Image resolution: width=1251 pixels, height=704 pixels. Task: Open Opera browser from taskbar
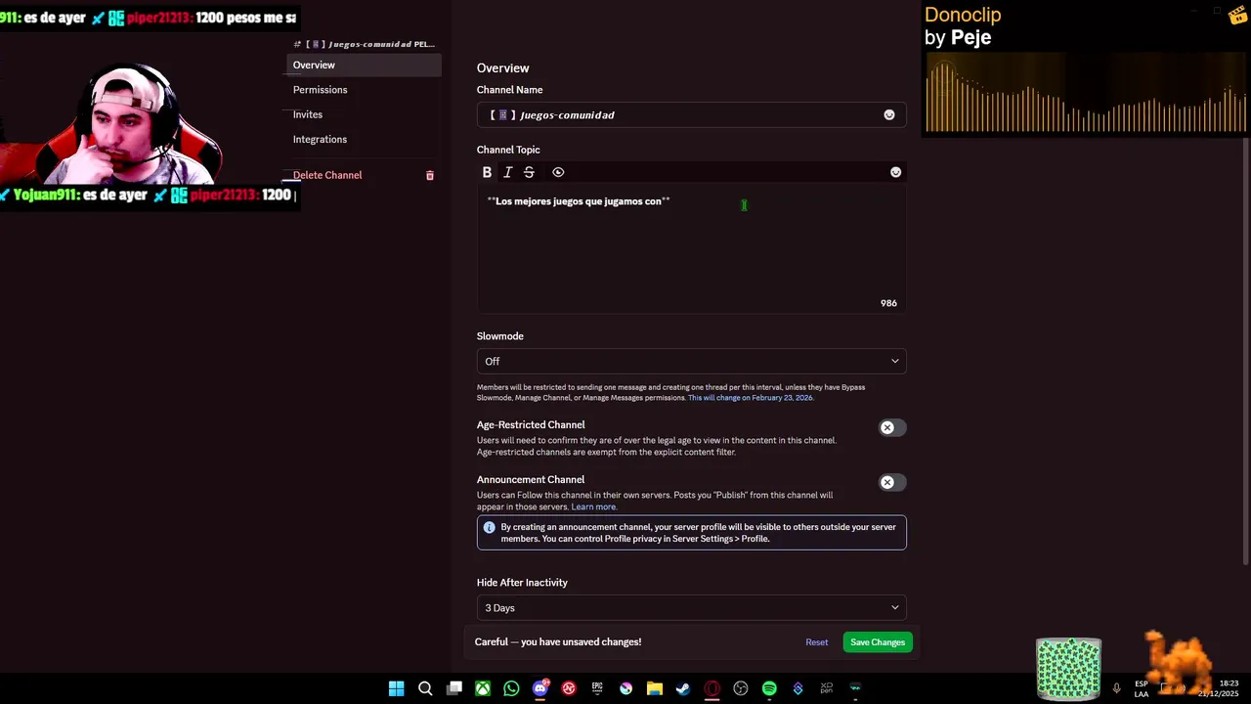click(712, 688)
